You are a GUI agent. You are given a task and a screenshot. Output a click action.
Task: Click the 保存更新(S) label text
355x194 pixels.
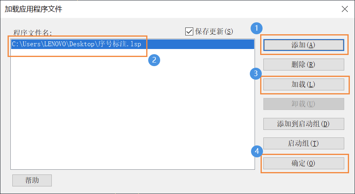[214, 31]
